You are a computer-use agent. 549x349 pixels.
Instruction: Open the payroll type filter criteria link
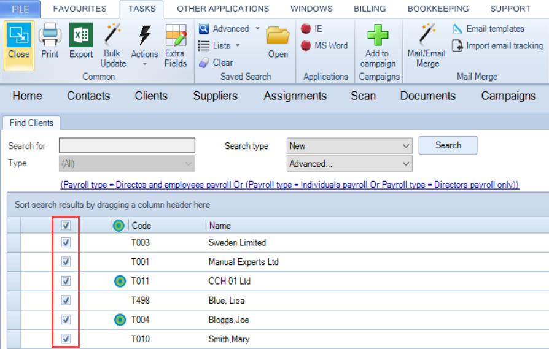[290, 185]
